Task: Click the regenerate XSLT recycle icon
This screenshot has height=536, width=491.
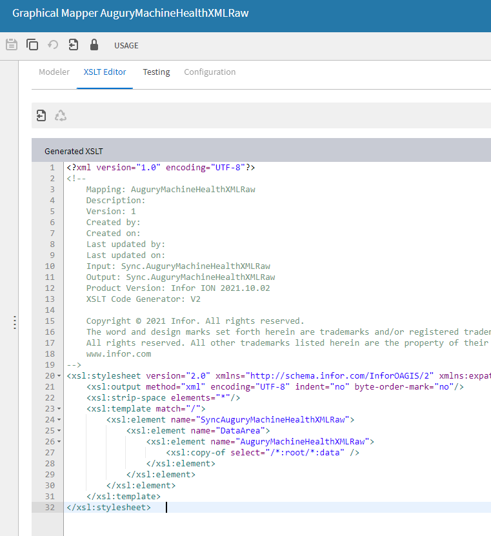Action: click(61, 115)
